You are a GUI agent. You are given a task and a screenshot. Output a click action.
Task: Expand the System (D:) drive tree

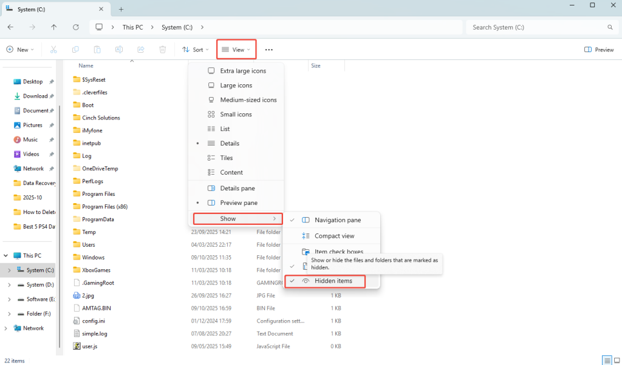coord(9,285)
